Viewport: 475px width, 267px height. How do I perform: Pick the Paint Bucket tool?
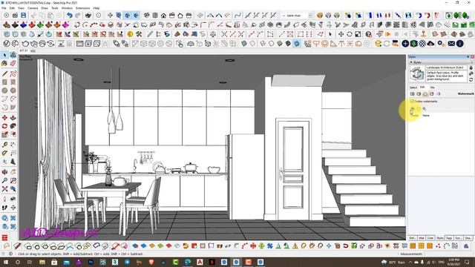pos(4,64)
